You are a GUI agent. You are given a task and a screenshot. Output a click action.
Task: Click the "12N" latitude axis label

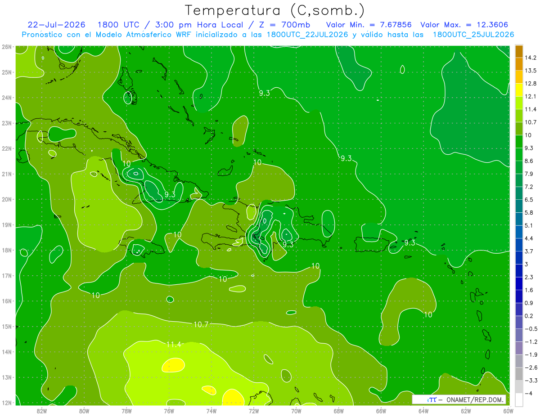pyautogui.click(x=7, y=403)
